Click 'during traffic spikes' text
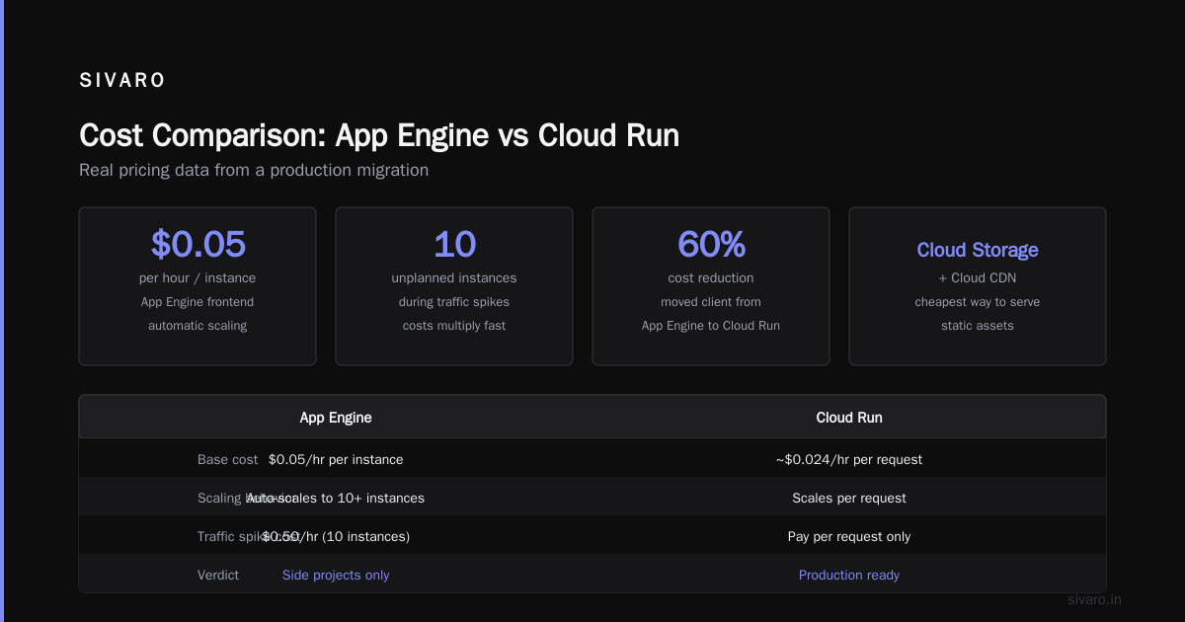Viewport: 1185px width, 622px height. tap(454, 302)
